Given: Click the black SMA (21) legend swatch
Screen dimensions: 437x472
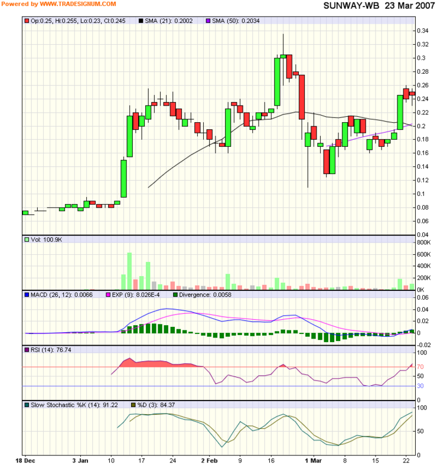Looking at the screenshot, I should tap(141, 21).
